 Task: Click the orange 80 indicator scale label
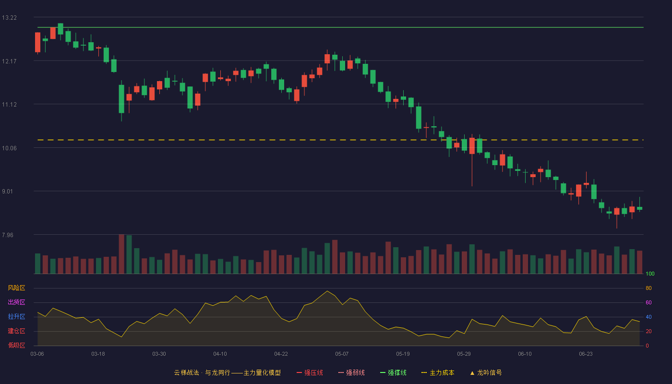[648, 288]
